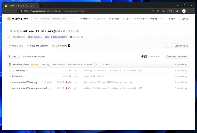197x133 pixels.
Task: Click the address bar URL
Action: pyautogui.click(x=54, y=11)
